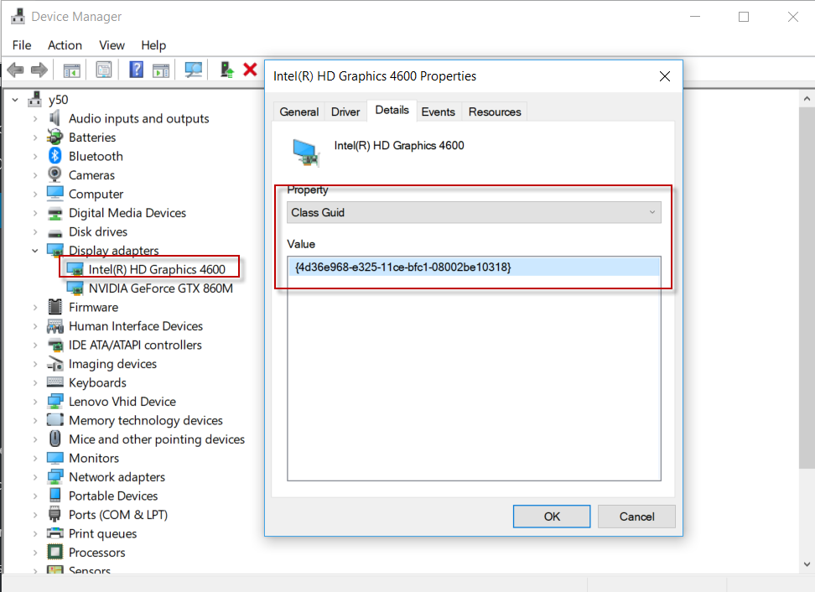Select Portable Devices entry

point(113,496)
